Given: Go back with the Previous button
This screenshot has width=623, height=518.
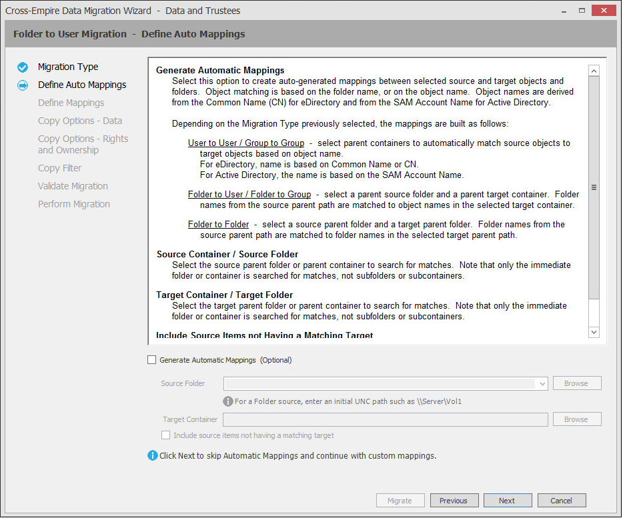Looking at the screenshot, I should (454, 501).
